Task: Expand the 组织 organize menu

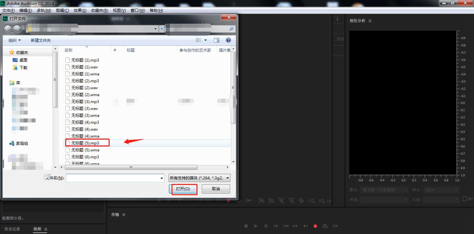Action: click(x=14, y=40)
